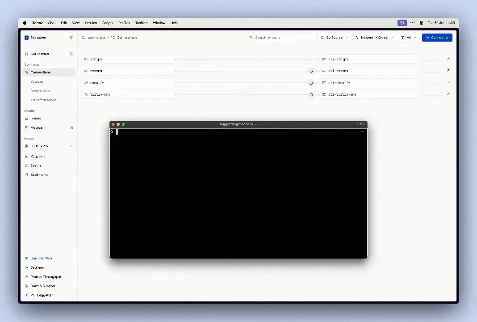Open cli-resend connection with arrow icon
Image resolution: width=477 pixels, height=322 pixels.
click(x=448, y=70)
